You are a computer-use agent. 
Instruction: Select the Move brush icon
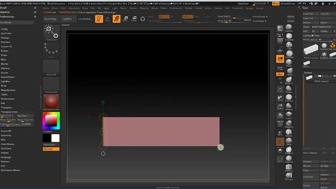click(290, 72)
